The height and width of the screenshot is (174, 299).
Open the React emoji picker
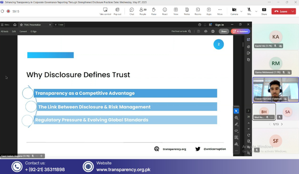[165, 11]
